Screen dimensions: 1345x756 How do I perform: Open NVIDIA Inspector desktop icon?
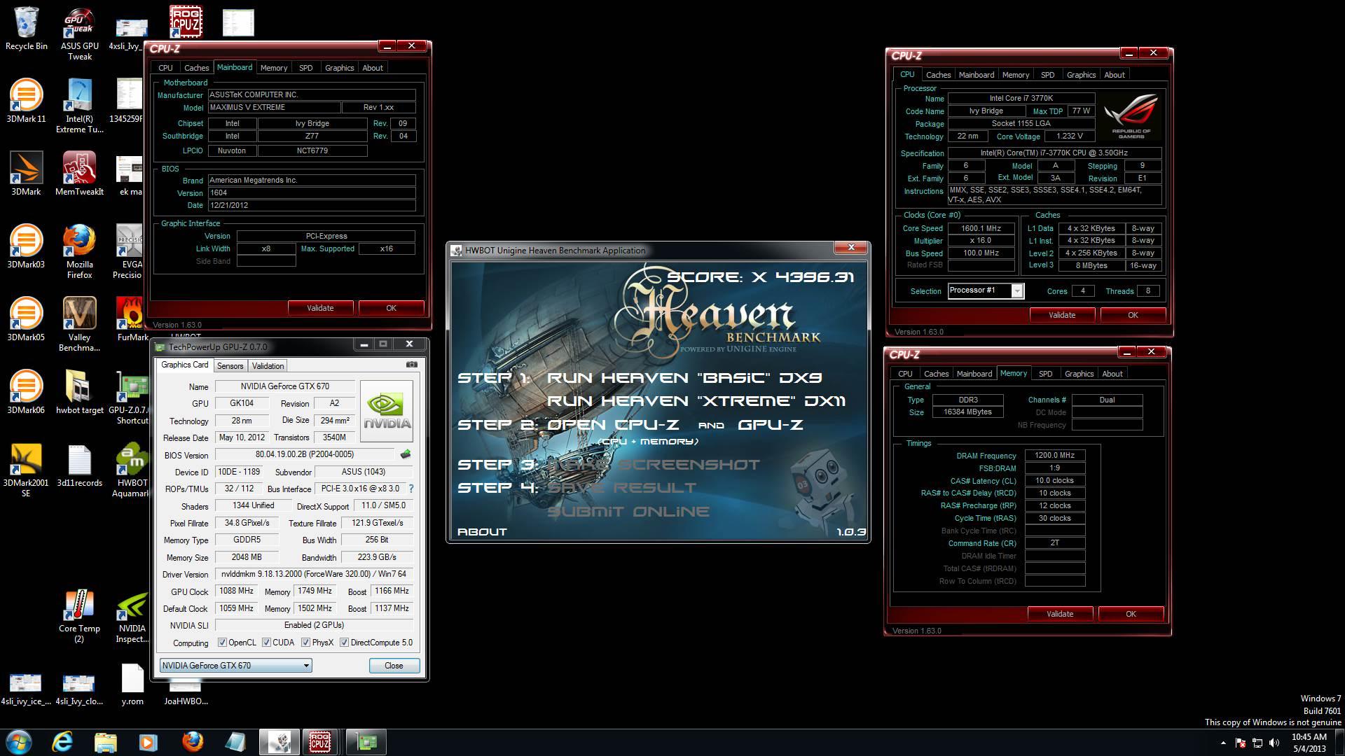(132, 616)
